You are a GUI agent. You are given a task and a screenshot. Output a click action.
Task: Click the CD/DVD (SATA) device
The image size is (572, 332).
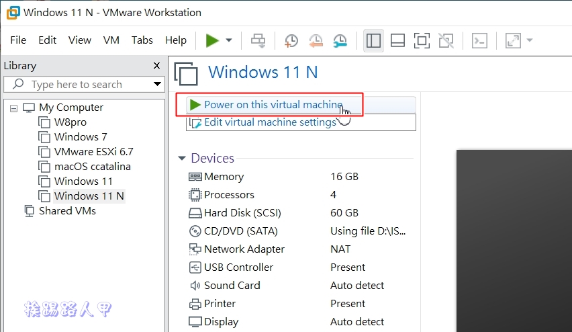[301, 231]
